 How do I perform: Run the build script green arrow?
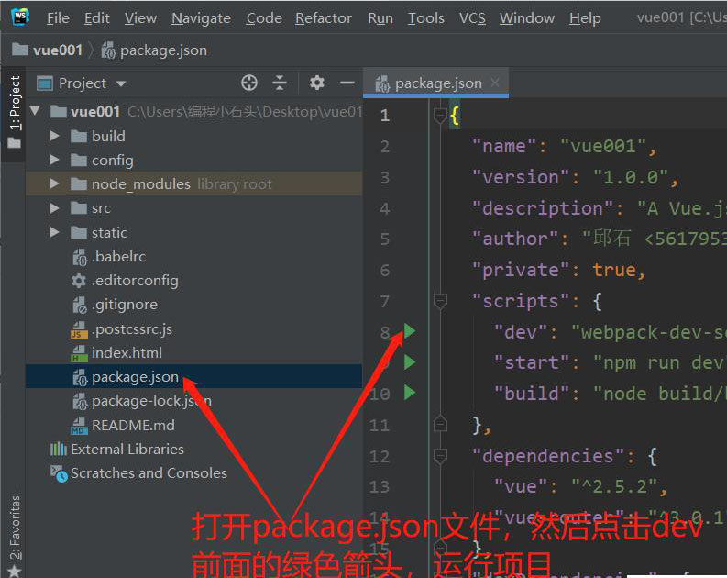(x=410, y=393)
